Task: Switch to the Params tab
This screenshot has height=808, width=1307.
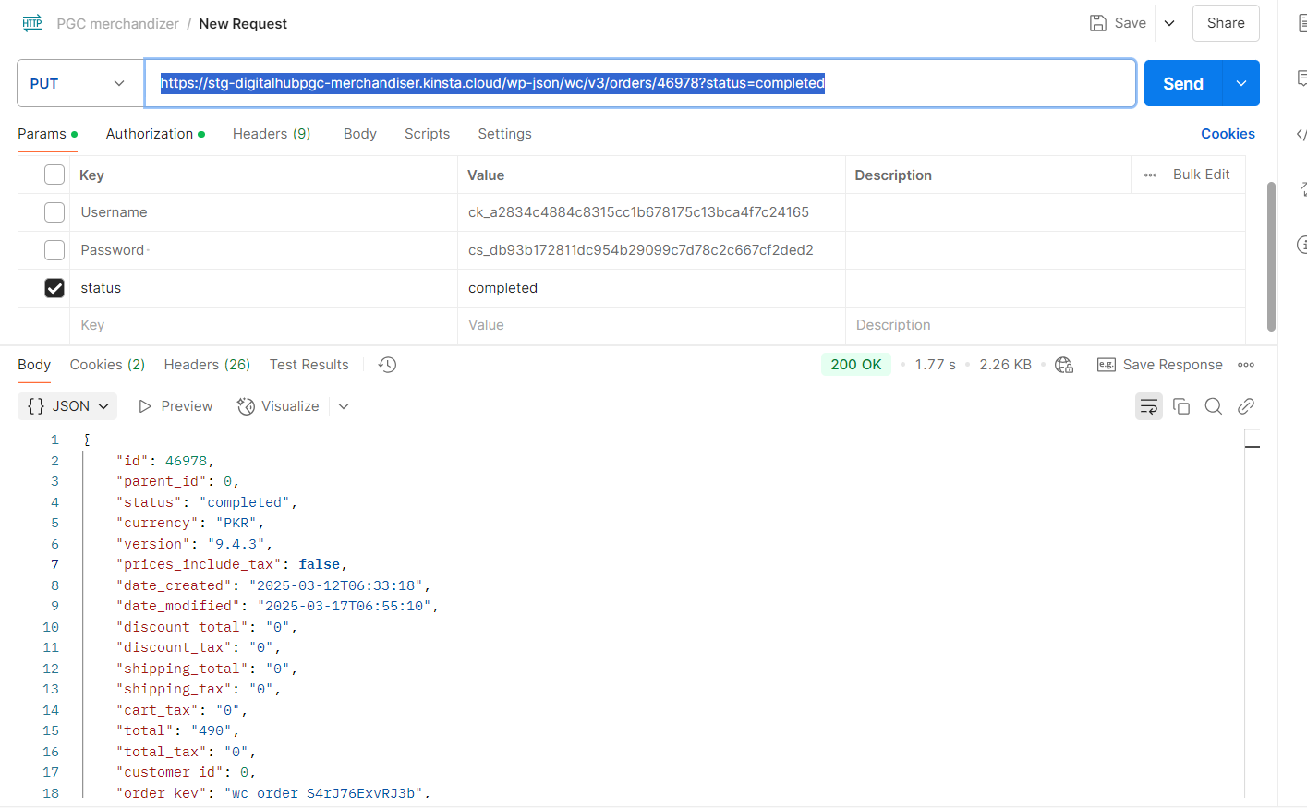Action: tap(47, 134)
